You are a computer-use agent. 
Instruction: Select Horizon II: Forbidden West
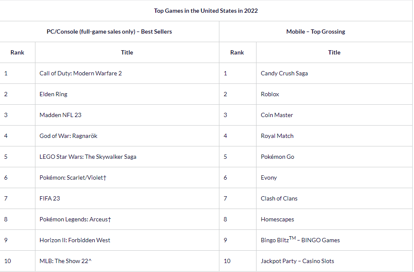click(75, 240)
